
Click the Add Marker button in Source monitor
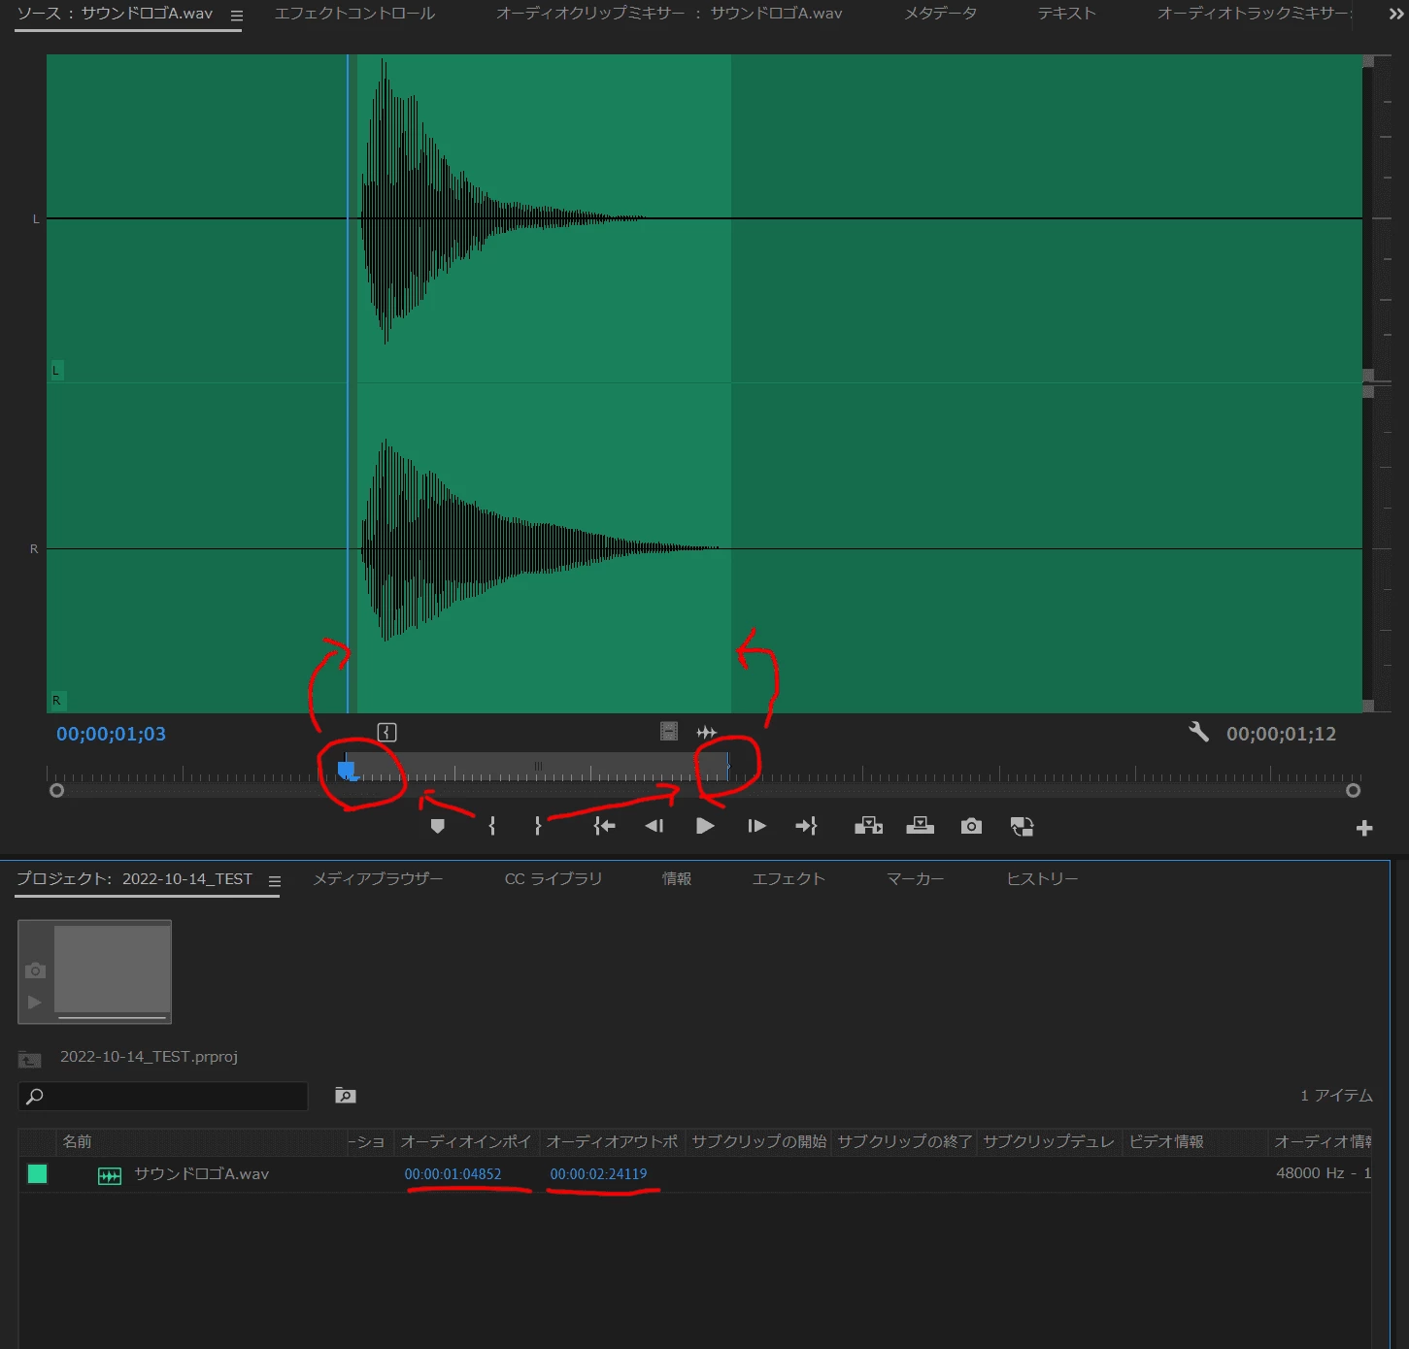click(437, 826)
